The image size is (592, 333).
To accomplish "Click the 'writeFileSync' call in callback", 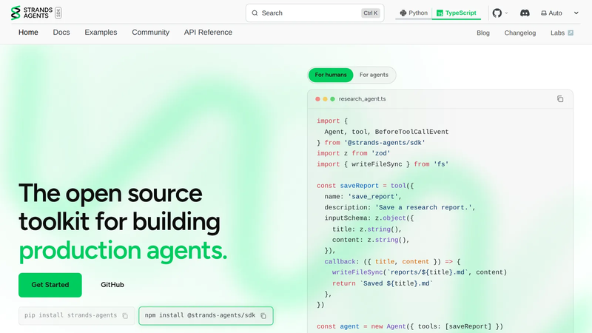I will coord(357,272).
